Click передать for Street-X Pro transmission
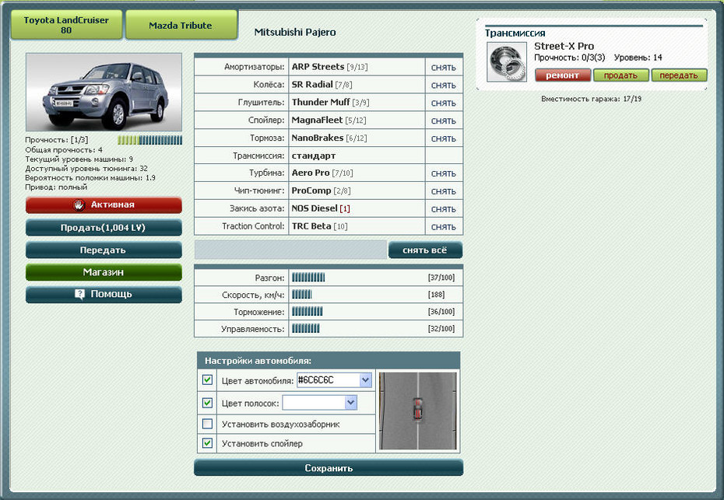This screenshot has height=500, width=724. pyautogui.click(x=679, y=75)
